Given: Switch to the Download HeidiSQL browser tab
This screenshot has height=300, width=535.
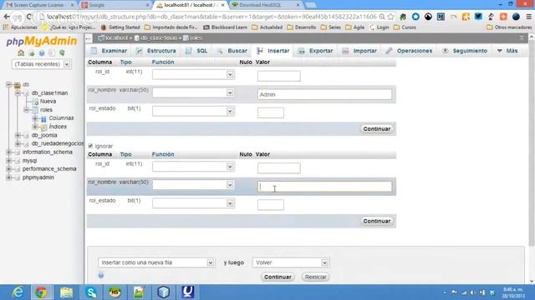Looking at the screenshot, I should click(266, 5).
